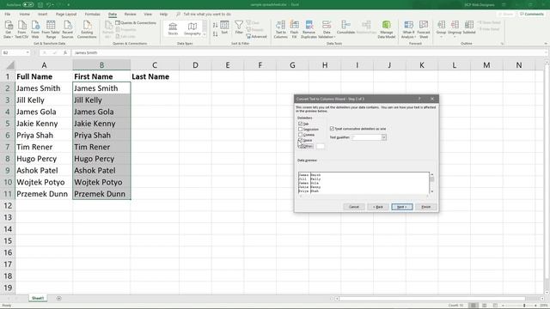Run Flash Fill
Image resolution: width=550 pixels, height=309 pixels.
[294, 29]
